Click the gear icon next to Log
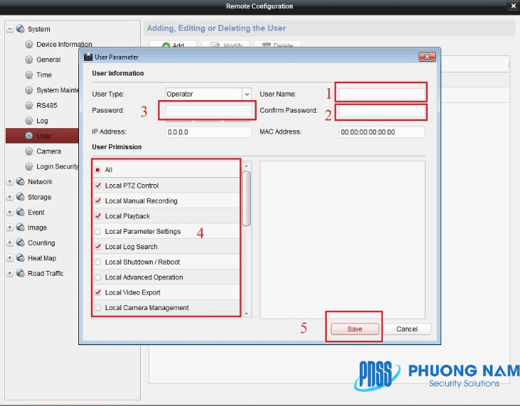Image resolution: width=520 pixels, height=406 pixels. 29,121
